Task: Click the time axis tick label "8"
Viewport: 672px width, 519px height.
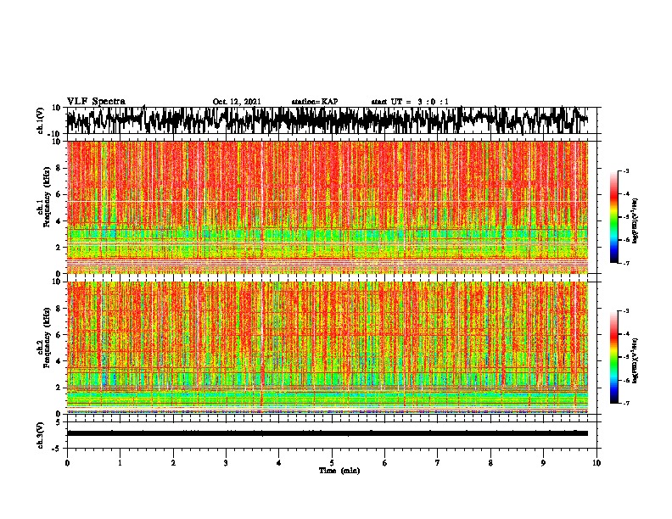Action: pyautogui.click(x=490, y=463)
